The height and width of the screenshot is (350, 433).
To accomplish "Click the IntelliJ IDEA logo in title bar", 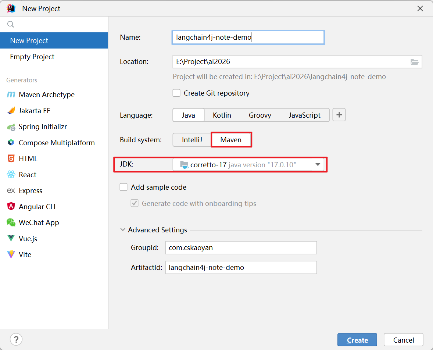I will click(11, 8).
